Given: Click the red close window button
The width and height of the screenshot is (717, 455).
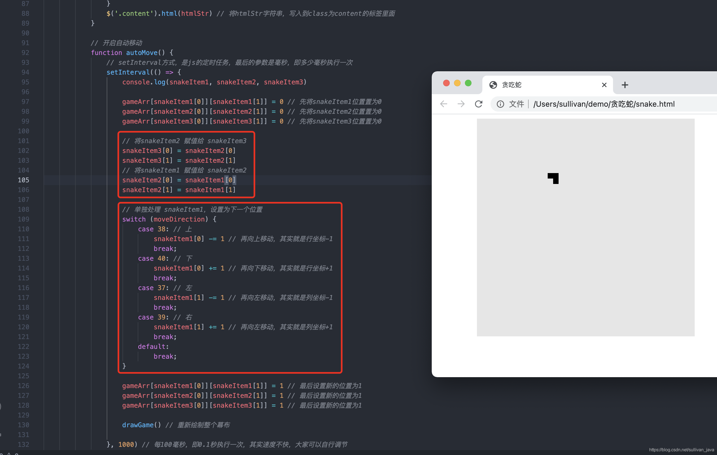Looking at the screenshot, I should [446, 83].
